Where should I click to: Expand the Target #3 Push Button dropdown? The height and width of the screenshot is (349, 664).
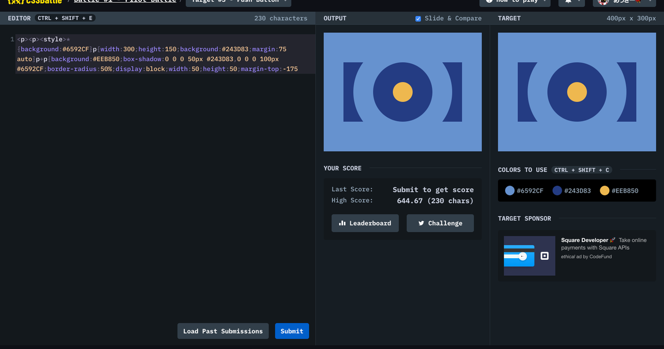238,2
